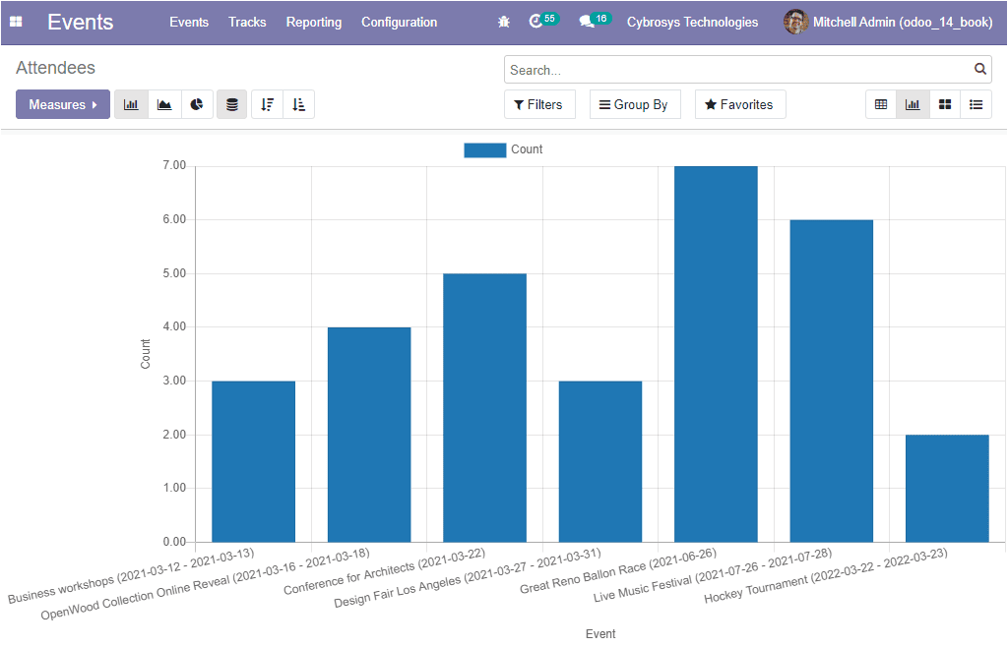Sort chart bars in ascending order
1008x647 pixels.
pyautogui.click(x=299, y=104)
